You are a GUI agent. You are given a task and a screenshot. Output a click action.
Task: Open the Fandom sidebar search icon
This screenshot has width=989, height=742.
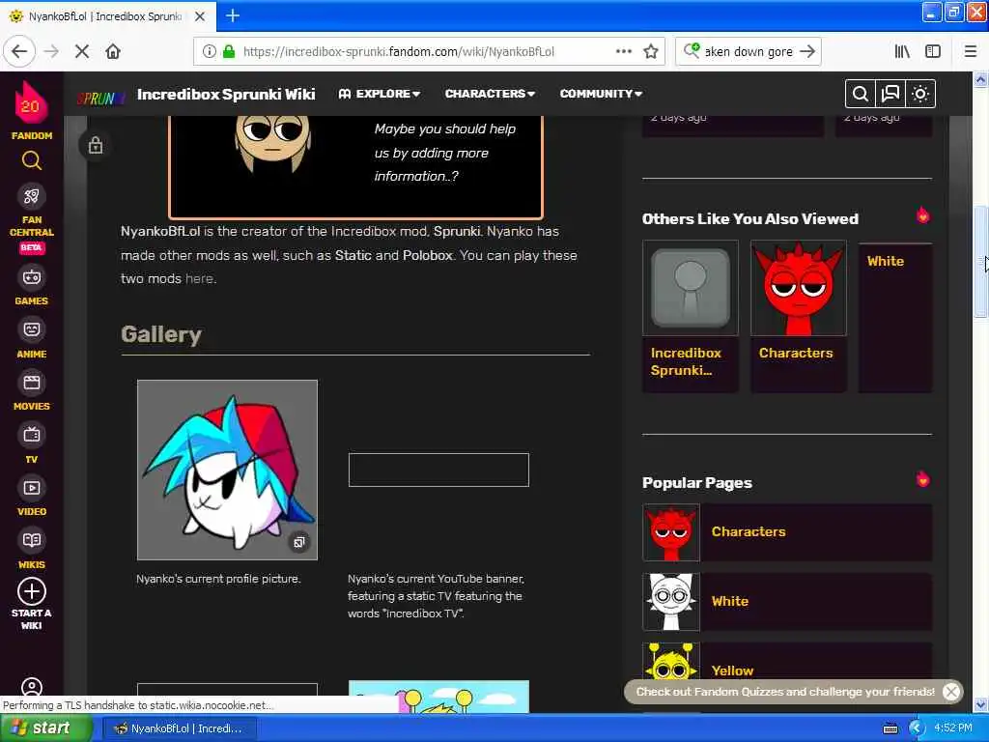(x=32, y=161)
